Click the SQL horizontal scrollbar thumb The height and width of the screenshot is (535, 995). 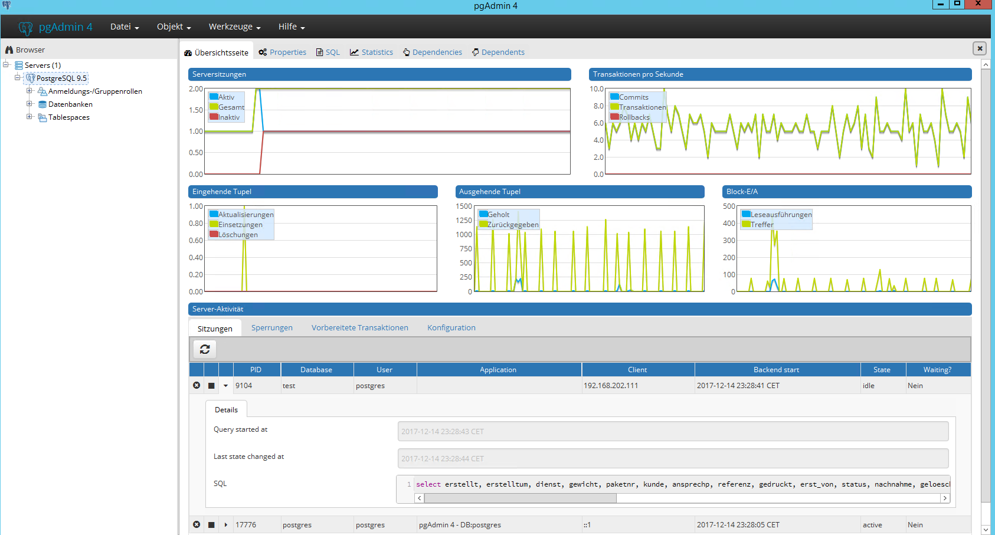point(520,498)
